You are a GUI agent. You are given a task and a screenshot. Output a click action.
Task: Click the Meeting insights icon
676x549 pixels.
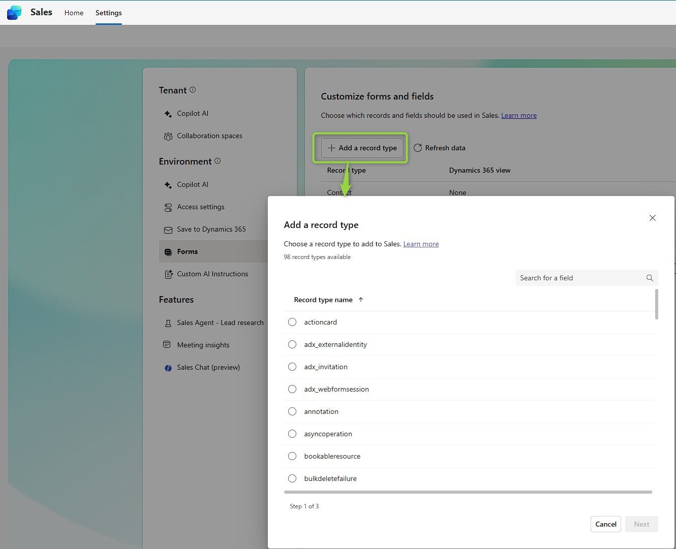(167, 345)
